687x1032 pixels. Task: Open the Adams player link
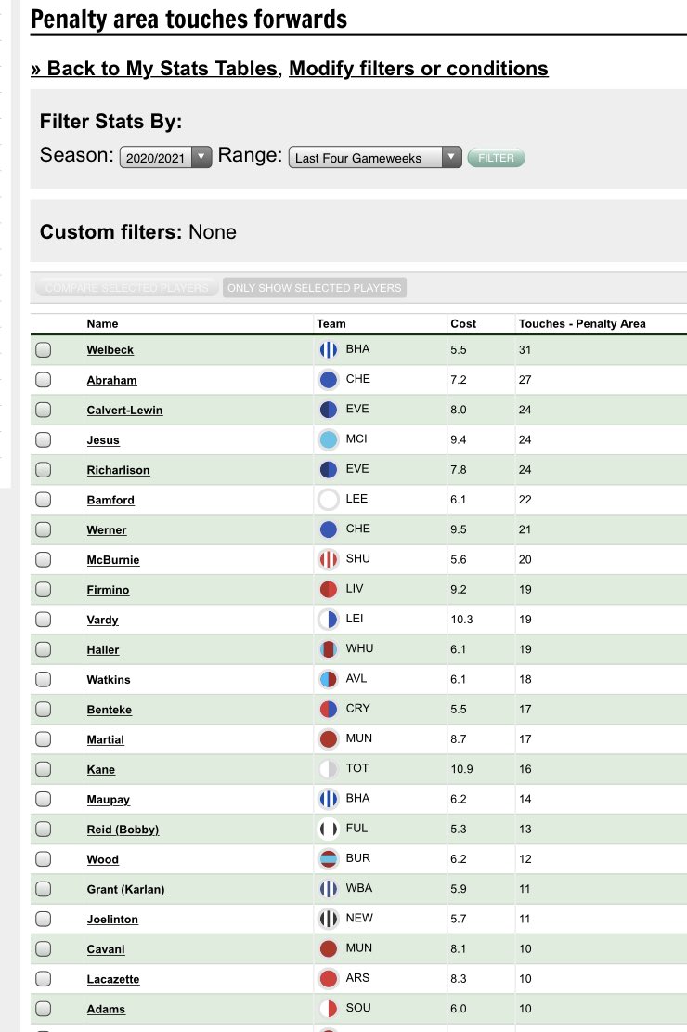106,1009
